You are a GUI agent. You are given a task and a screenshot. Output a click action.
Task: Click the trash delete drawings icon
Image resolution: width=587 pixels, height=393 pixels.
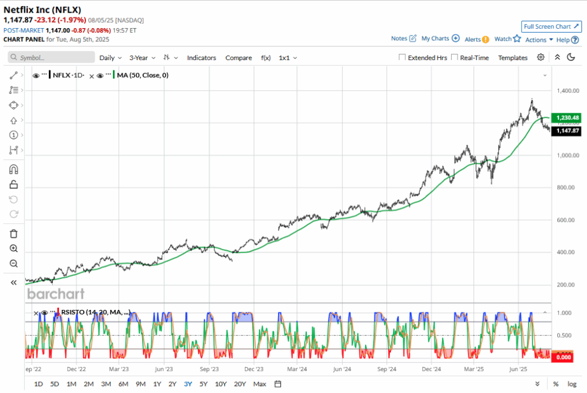pyautogui.click(x=14, y=234)
